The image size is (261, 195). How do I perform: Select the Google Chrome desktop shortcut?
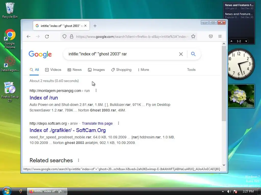(10, 39)
